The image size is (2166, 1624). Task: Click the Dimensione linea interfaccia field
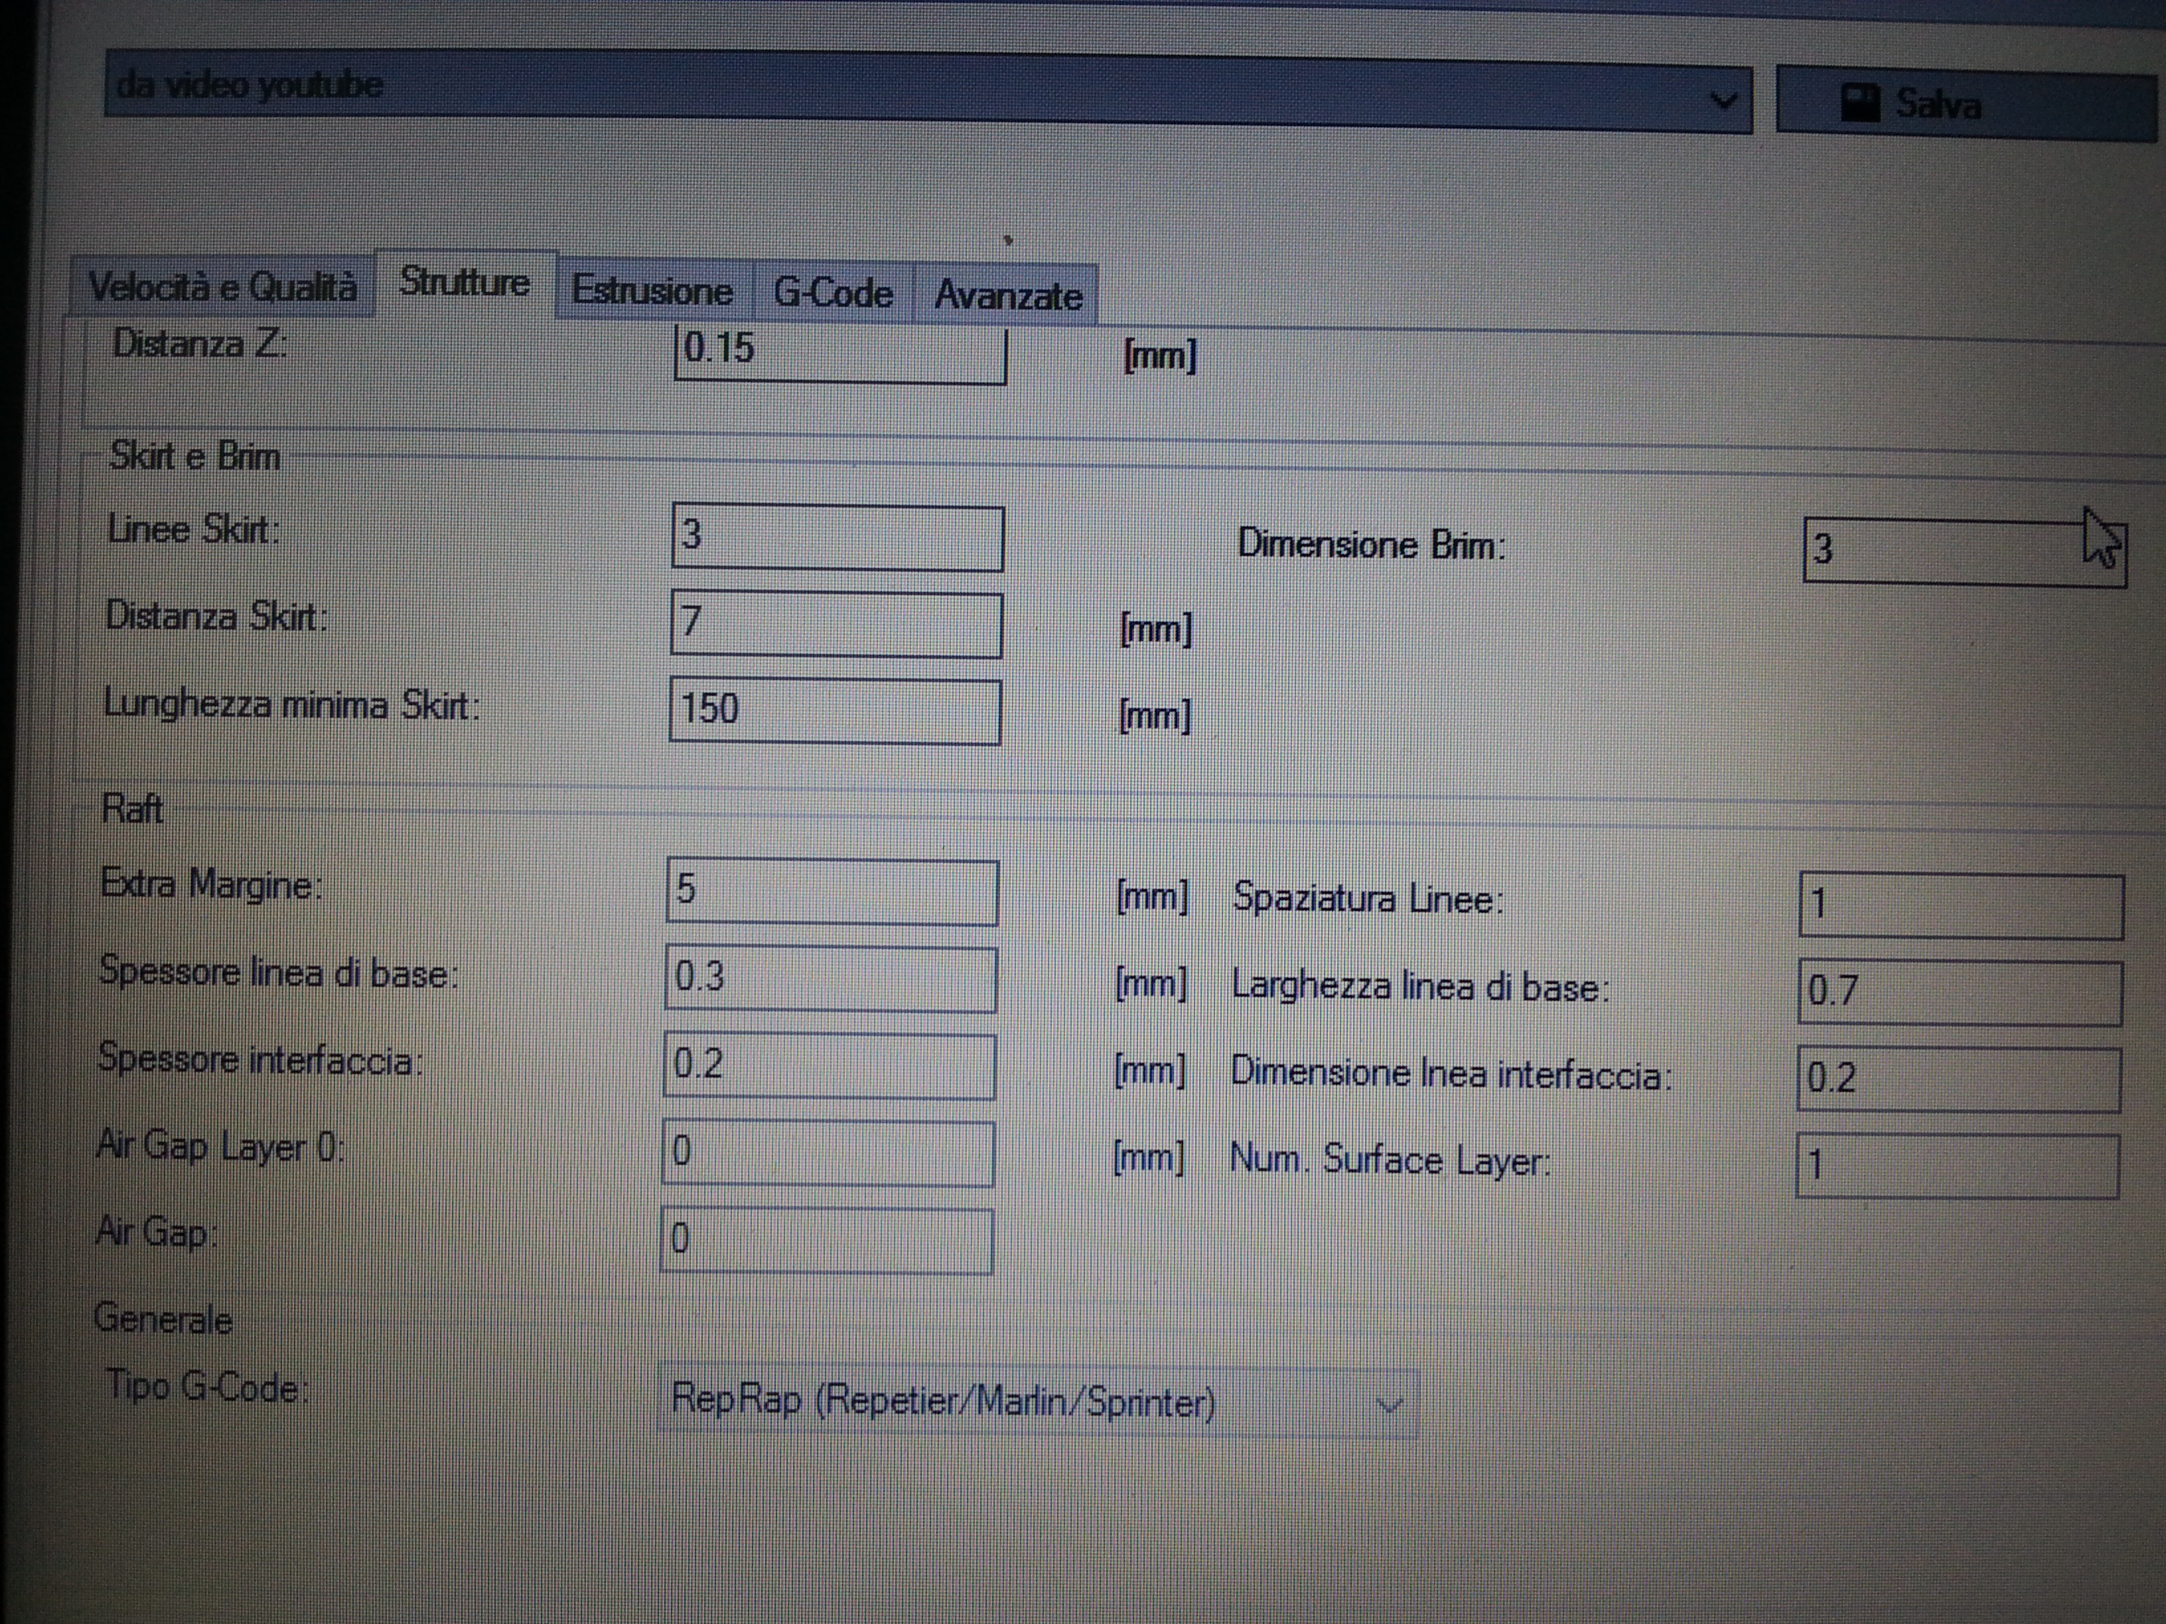pyautogui.click(x=1960, y=1079)
